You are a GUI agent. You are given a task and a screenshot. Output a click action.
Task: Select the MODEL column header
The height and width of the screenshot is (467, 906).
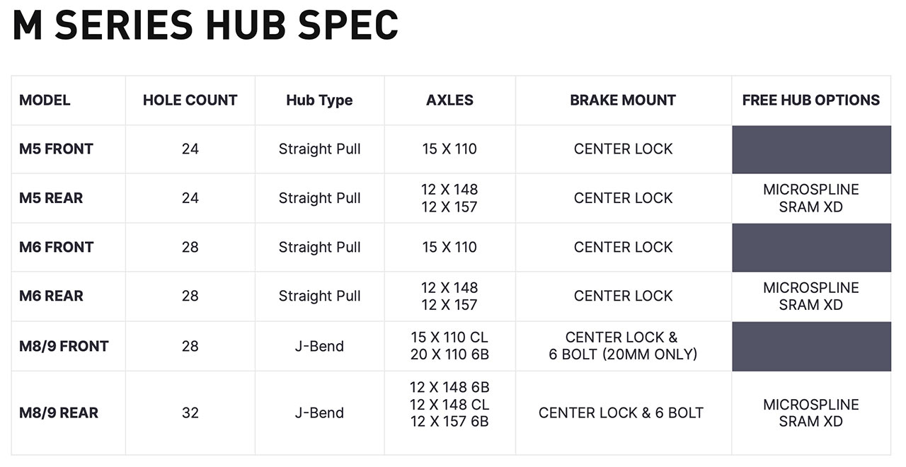click(x=45, y=100)
